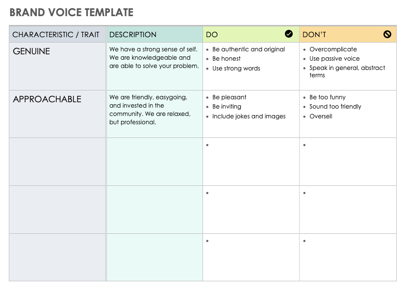Screen dimensions: 406x294
Task: Click the 'Use strong words' bullet
Action: pos(236,68)
